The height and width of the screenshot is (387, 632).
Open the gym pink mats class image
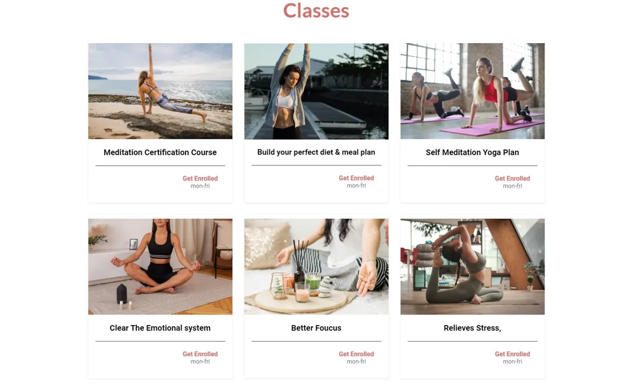pos(473,91)
